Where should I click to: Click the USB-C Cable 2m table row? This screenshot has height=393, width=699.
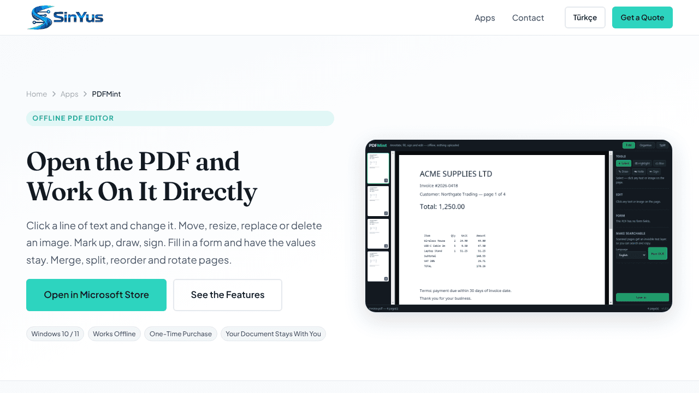pos(455,246)
